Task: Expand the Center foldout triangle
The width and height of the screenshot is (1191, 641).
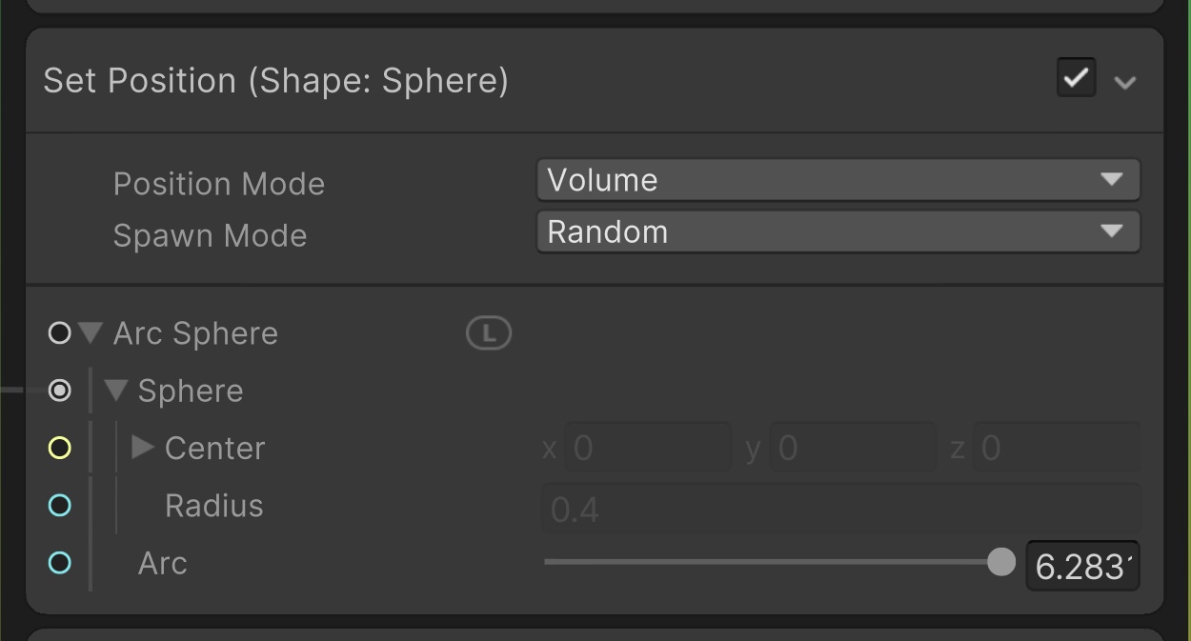Action: coord(143,447)
